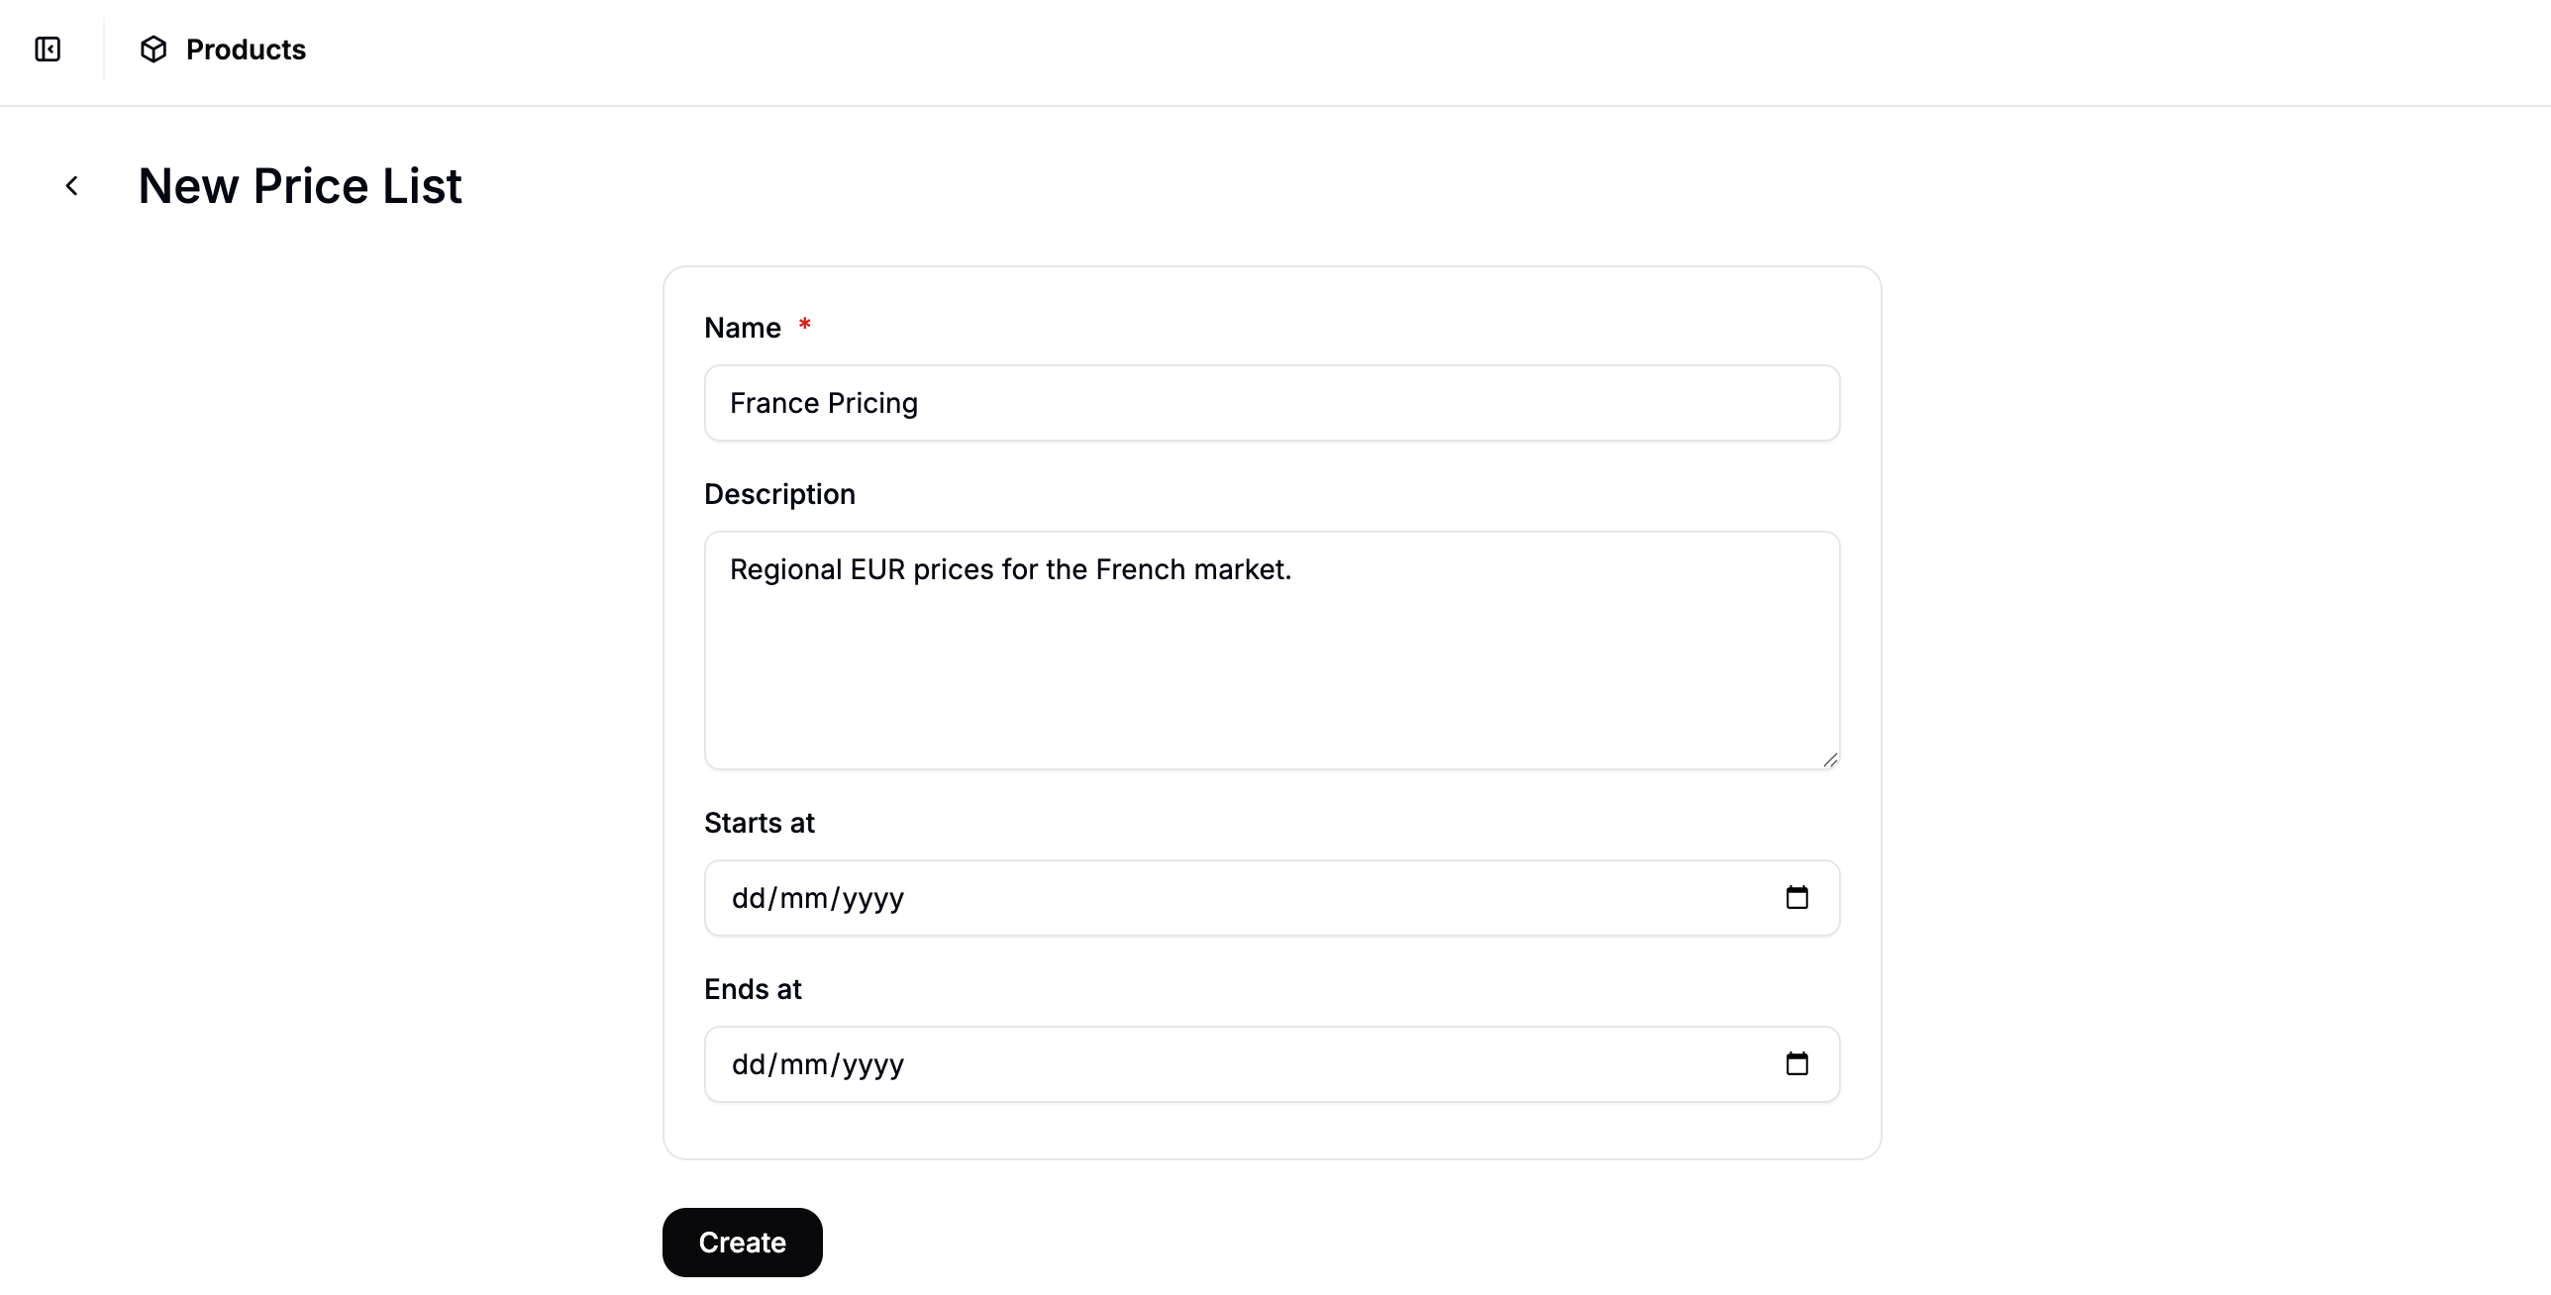Open the Starts at calendar picker icon

(1797, 897)
